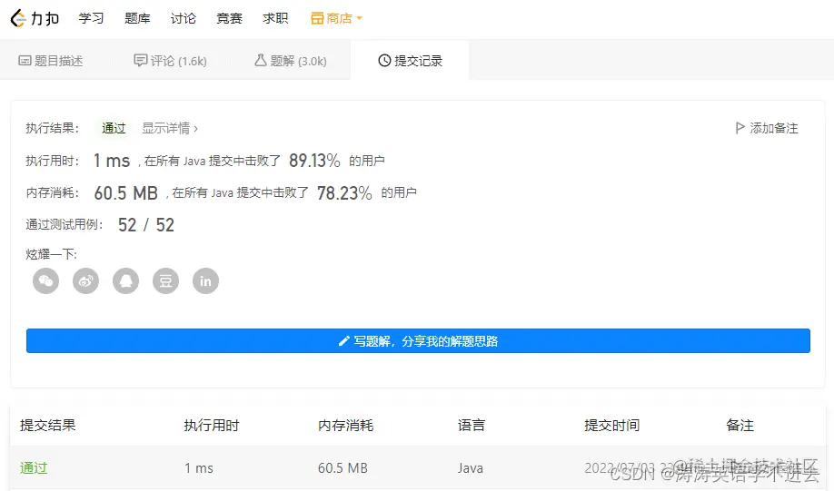Open the 题库 menu item

(x=137, y=18)
